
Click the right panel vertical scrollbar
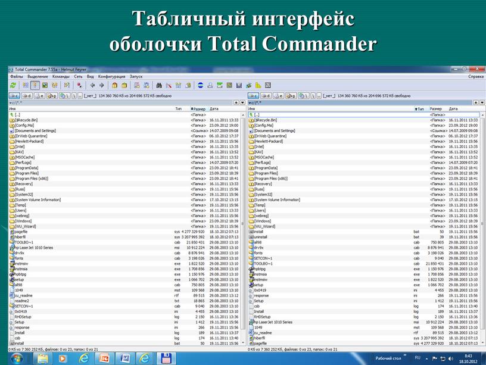tap(482, 229)
